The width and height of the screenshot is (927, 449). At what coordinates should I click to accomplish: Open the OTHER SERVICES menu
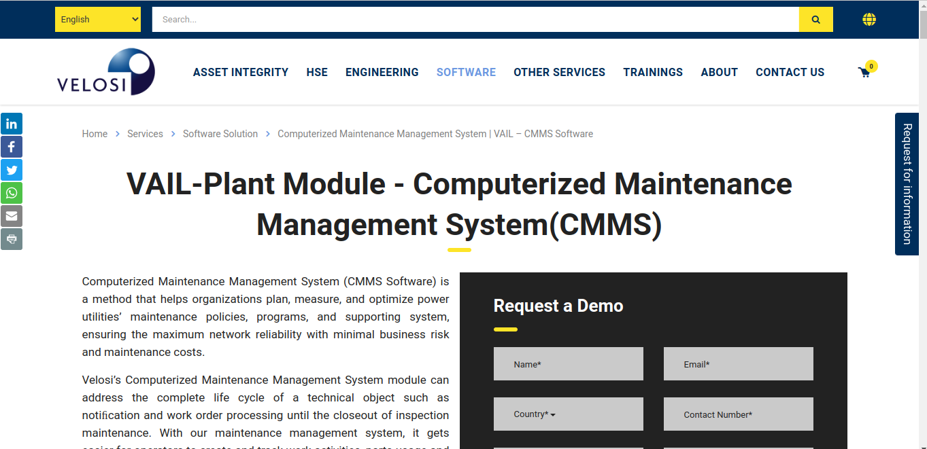click(559, 72)
